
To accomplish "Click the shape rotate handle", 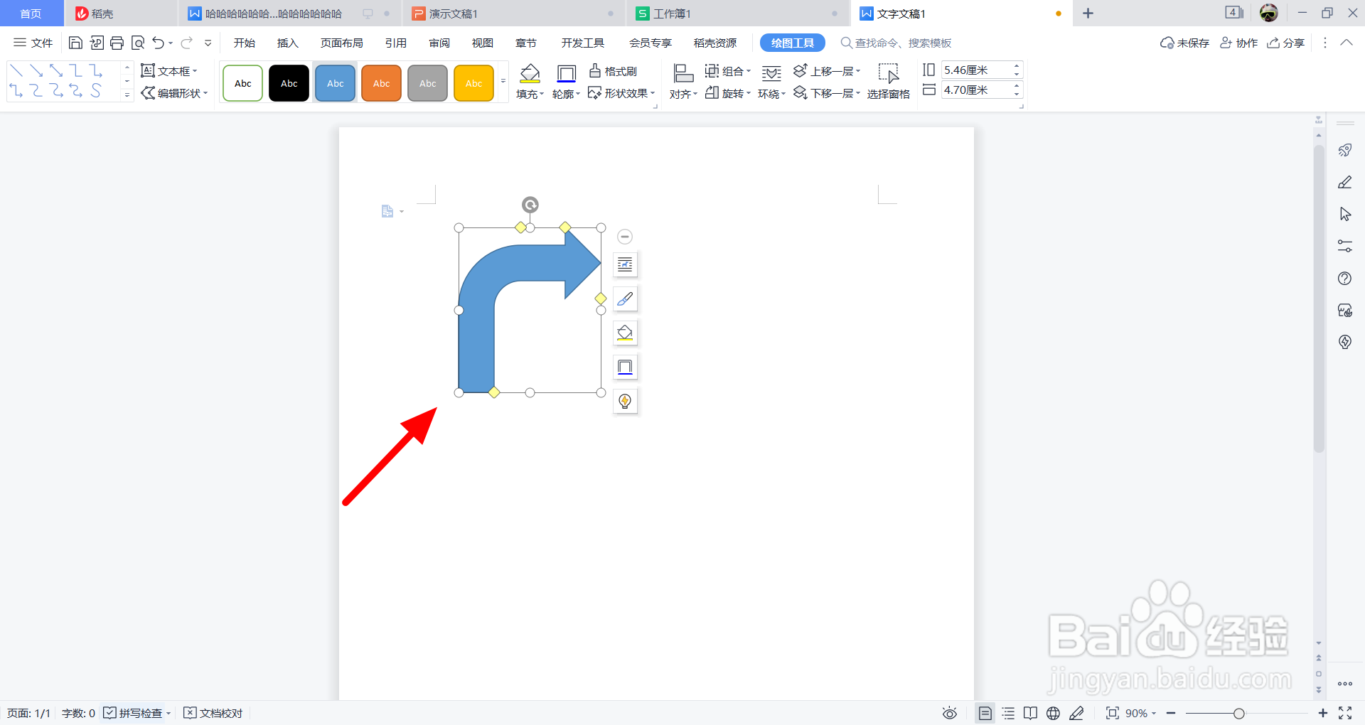I will tap(530, 205).
